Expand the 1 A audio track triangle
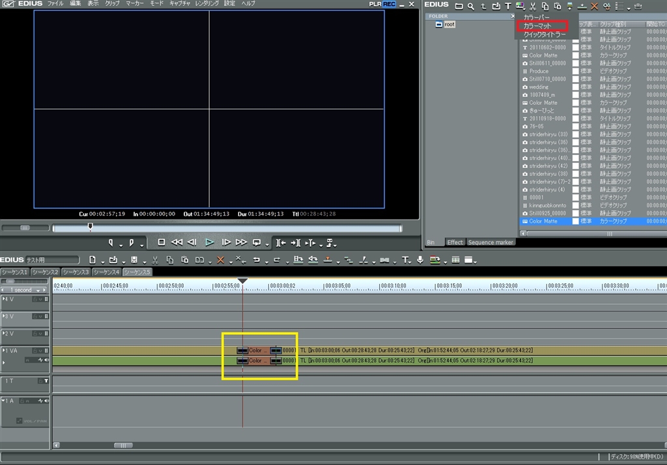667x465 pixels. (x=4, y=401)
